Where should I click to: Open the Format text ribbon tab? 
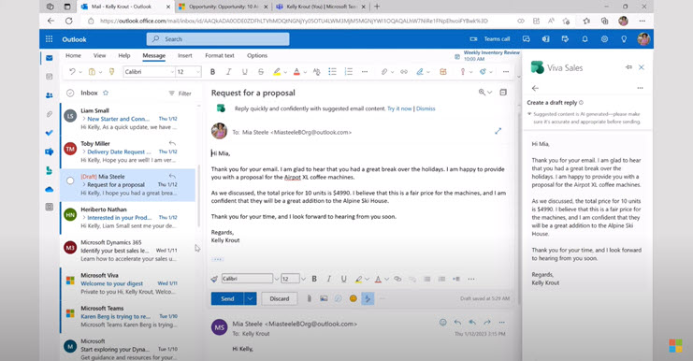click(219, 56)
